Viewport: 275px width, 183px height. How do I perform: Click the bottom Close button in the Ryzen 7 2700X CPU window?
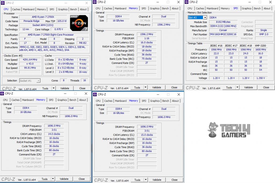click(x=82, y=88)
